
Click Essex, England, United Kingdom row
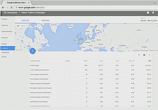pos(91,75)
